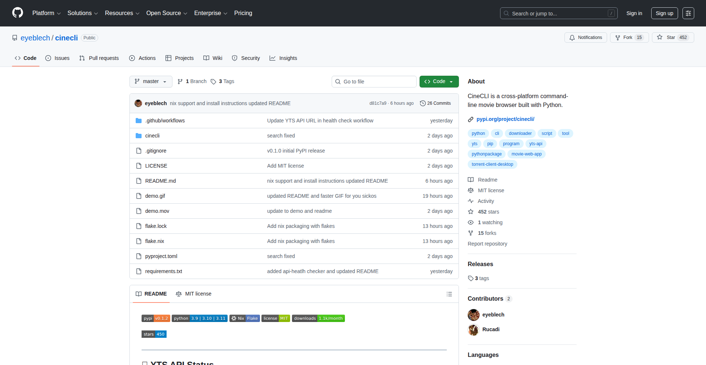Click the Sign in link
This screenshot has height=365, width=706.
click(634, 13)
